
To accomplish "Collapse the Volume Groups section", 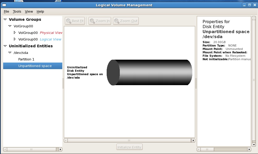I will [4, 19].
